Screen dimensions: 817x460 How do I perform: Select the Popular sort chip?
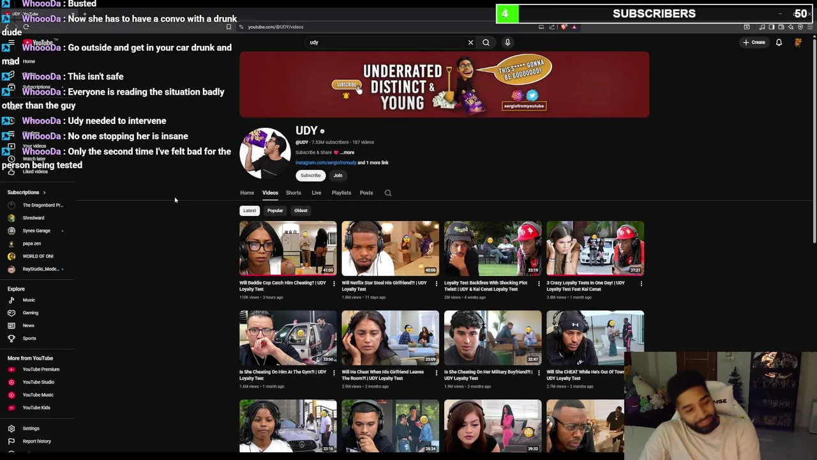(x=275, y=211)
